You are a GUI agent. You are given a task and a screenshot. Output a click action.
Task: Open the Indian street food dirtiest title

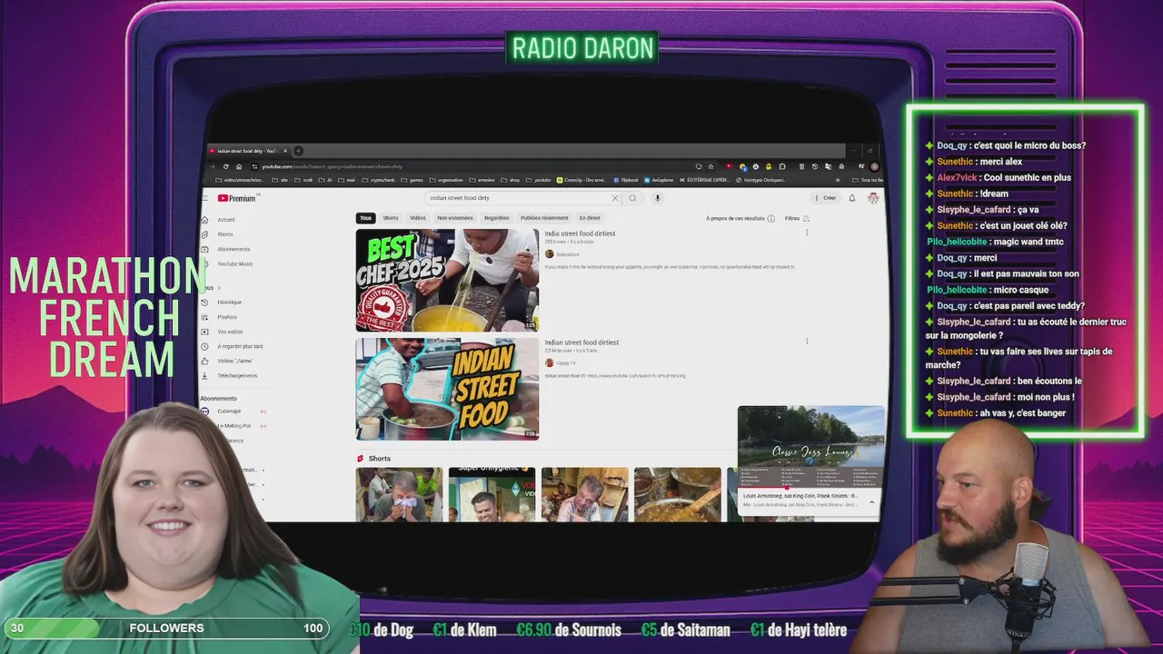tap(581, 342)
